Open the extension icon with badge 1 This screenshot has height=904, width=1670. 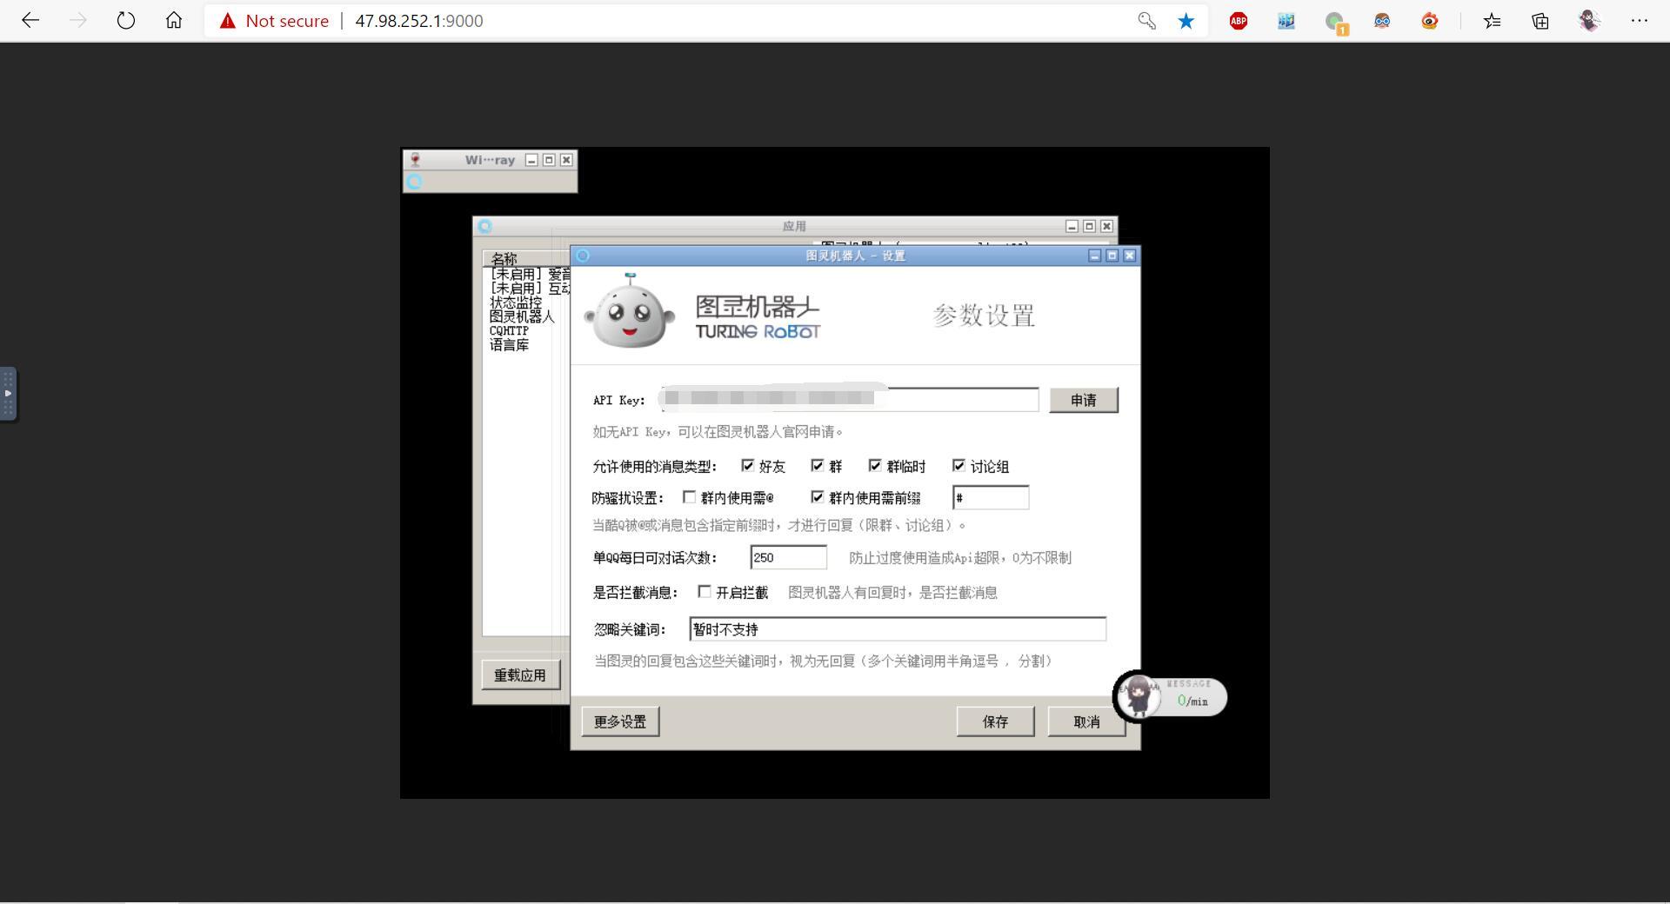1335,23
